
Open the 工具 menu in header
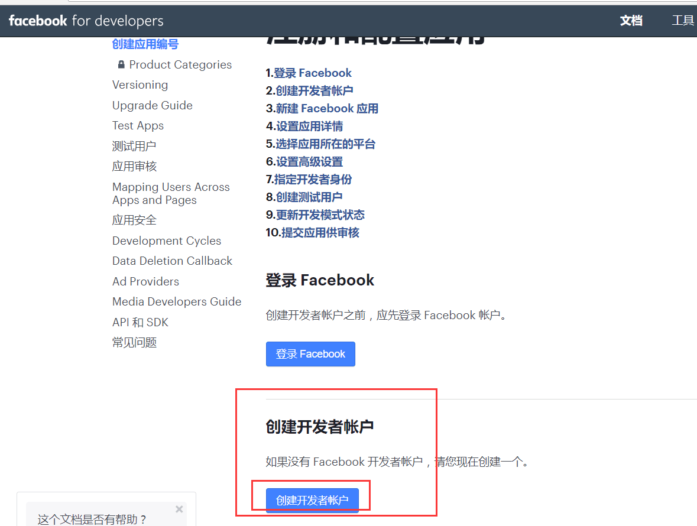(x=683, y=21)
